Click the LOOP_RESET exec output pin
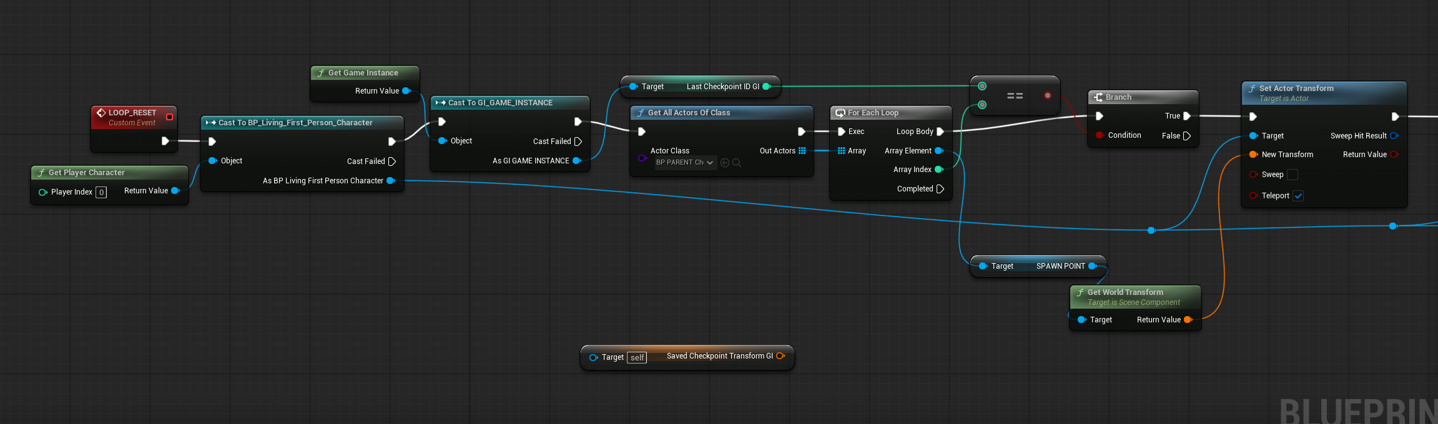 click(165, 141)
